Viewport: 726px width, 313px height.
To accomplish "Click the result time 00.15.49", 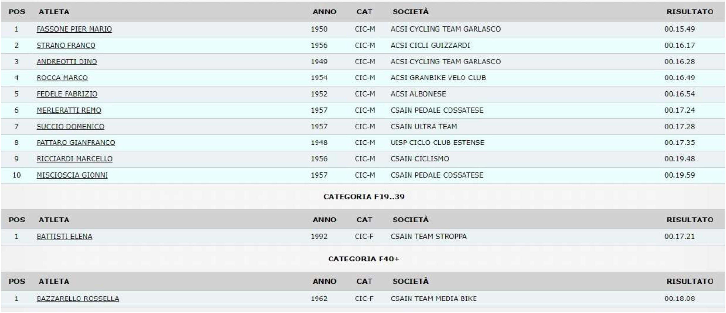I will tap(680, 29).
